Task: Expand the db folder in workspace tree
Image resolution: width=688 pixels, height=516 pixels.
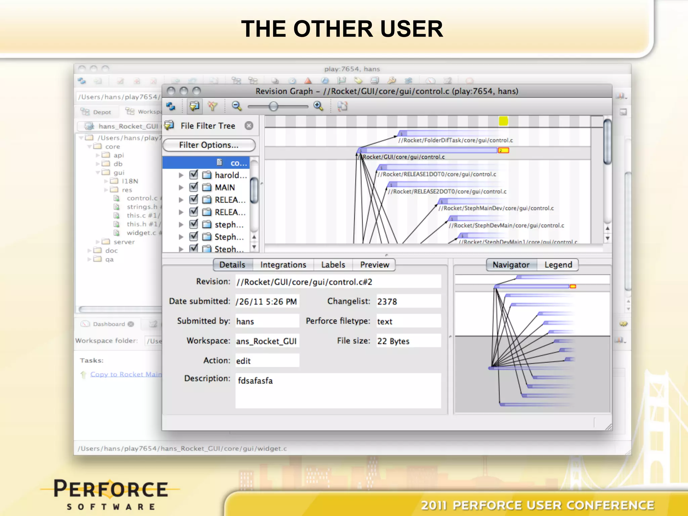Action: [x=98, y=164]
